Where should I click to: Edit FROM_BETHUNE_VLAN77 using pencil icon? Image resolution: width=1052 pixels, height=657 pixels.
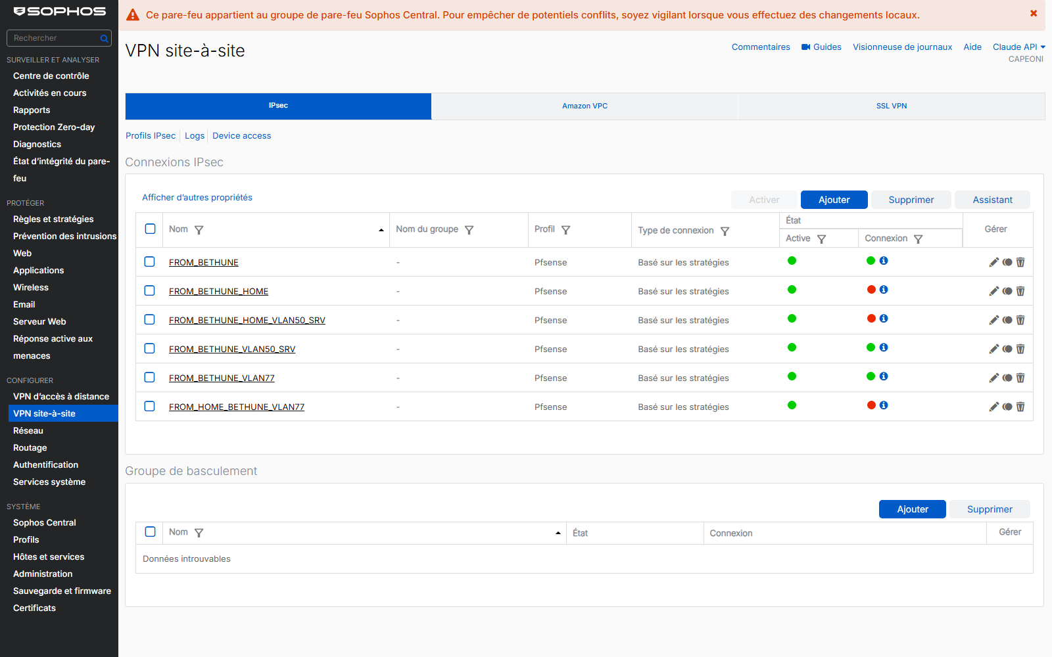point(994,378)
